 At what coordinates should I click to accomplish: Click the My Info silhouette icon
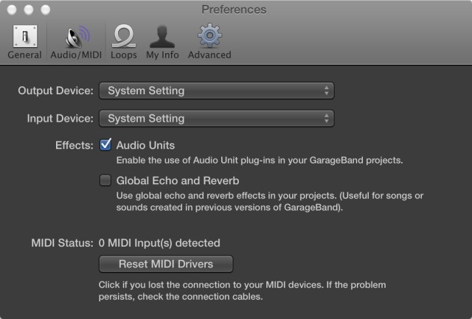coord(162,35)
